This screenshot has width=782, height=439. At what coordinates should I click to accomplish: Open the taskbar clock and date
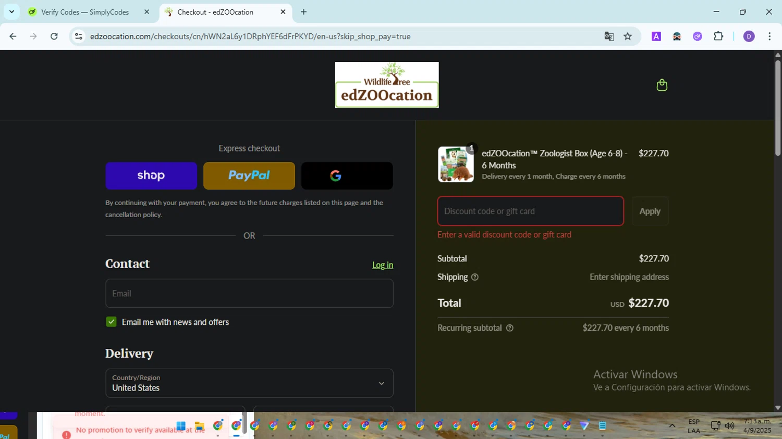757,425
